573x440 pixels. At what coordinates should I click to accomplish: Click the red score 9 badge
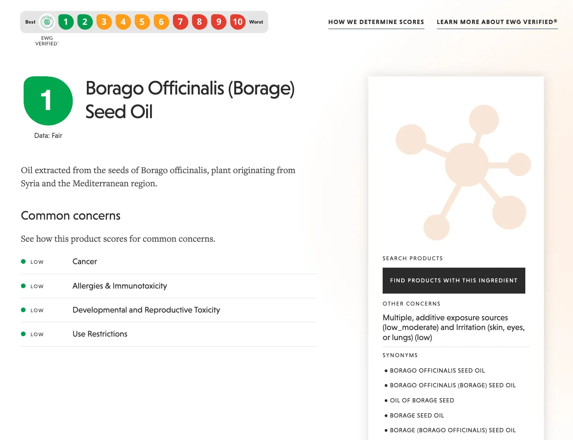click(x=219, y=22)
